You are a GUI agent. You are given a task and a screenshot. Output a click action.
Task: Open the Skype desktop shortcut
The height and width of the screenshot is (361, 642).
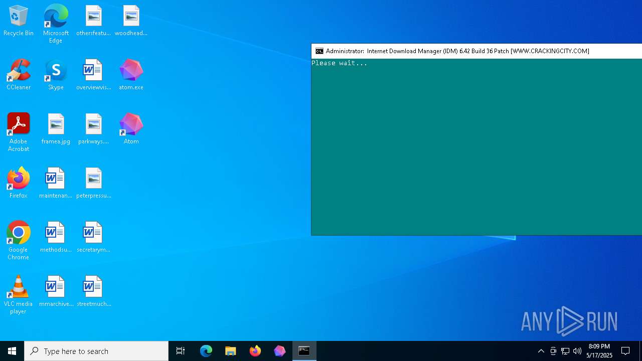(56, 75)
